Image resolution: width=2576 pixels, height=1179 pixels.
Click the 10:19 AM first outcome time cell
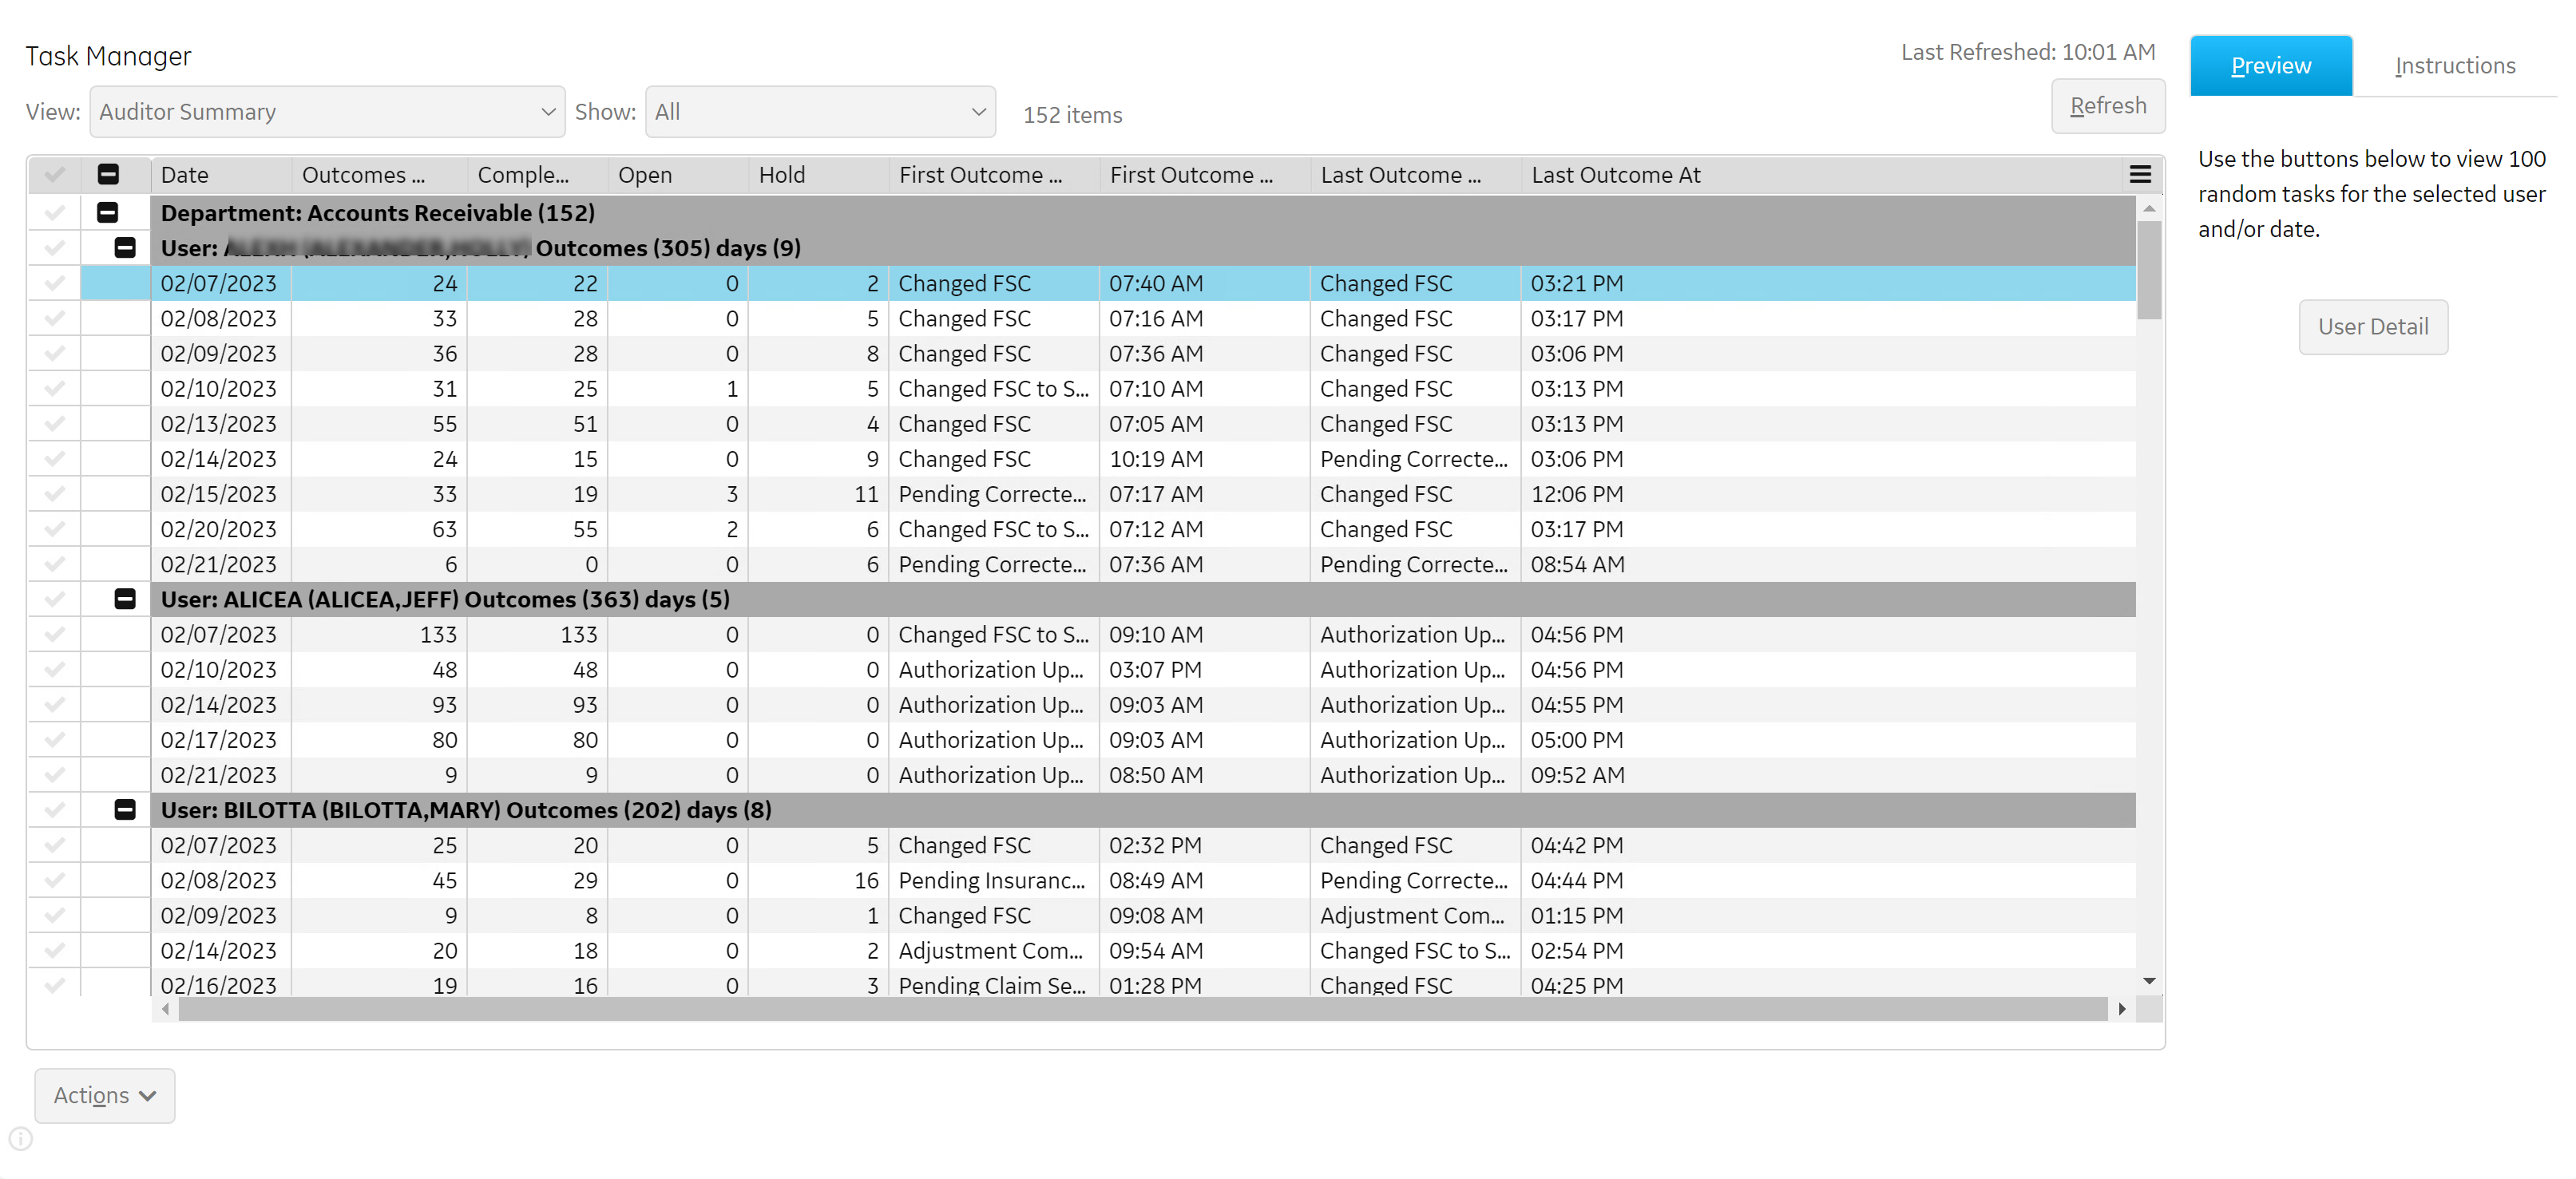1204,459
